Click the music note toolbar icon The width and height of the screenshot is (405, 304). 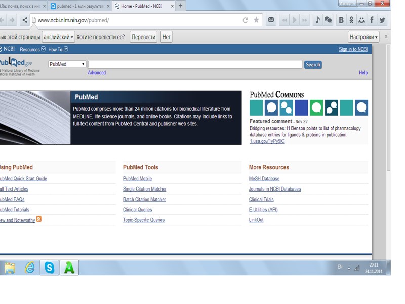[318, 20]
